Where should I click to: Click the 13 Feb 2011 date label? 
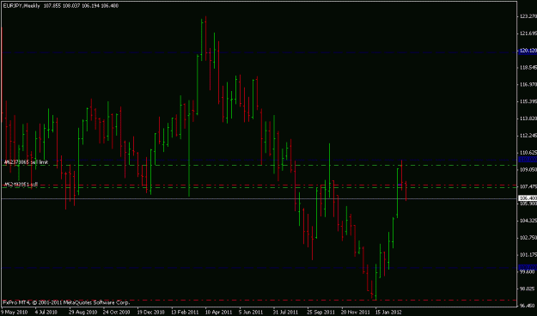click(185, 313)
